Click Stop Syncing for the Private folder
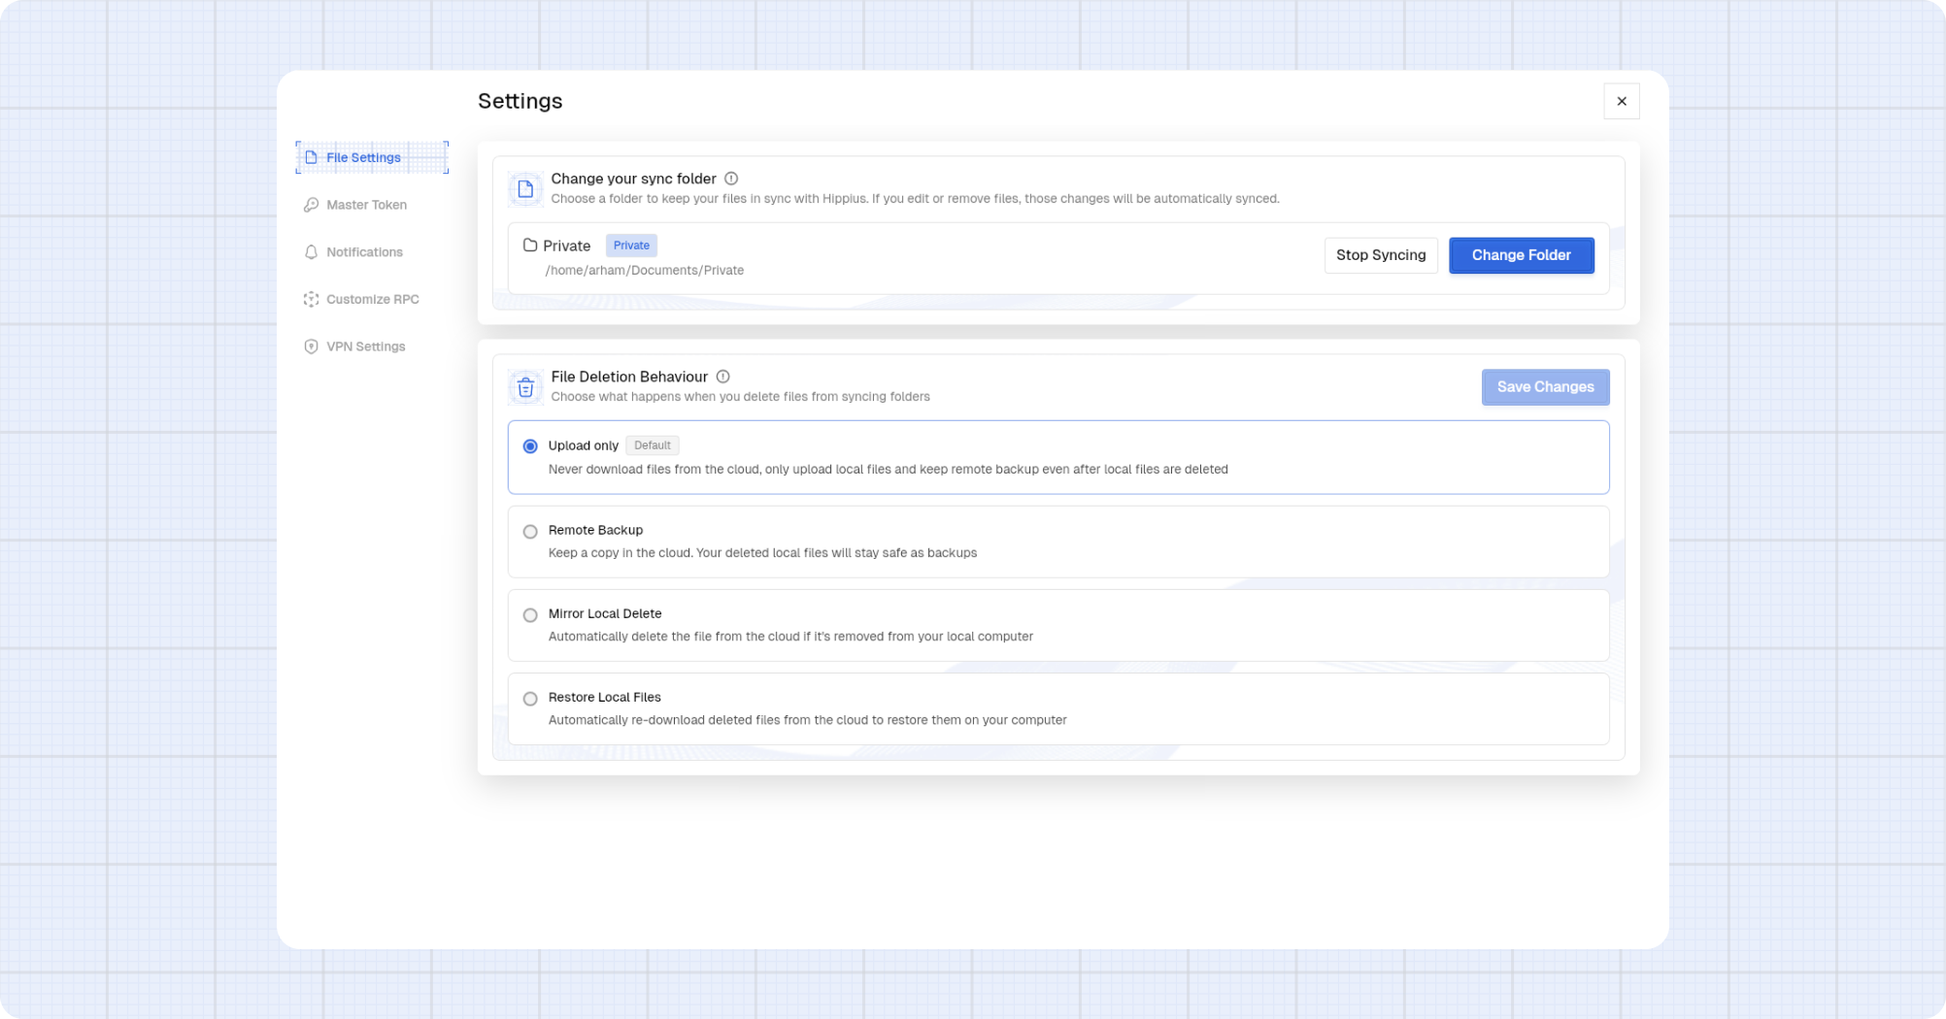This screenshot has width=1946, height=1019. click(1381, 255)
